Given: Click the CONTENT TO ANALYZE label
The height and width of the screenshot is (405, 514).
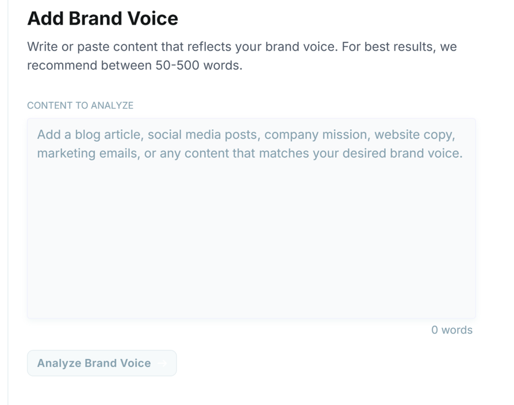Looking at the screenshot, I should point(80,105).
